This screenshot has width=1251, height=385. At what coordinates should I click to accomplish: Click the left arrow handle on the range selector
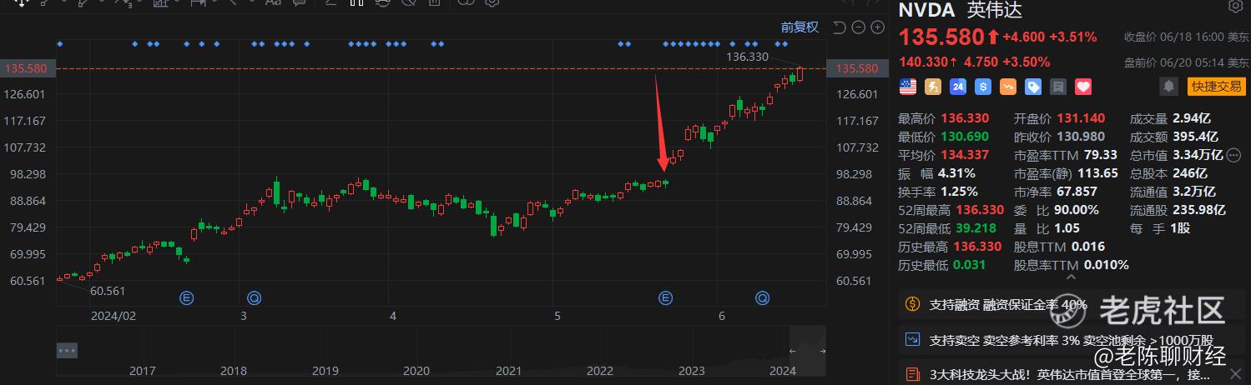coord(794,351)
